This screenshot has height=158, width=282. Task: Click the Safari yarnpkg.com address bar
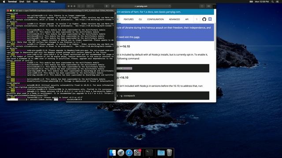click(x=141, y=6)
